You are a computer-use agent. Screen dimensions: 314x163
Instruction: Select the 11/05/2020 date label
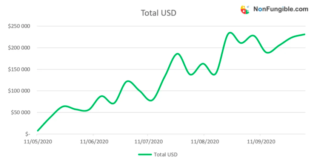38,142
